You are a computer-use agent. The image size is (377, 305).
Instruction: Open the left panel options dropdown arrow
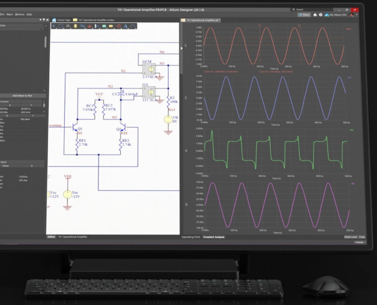(x=40, y=20)
